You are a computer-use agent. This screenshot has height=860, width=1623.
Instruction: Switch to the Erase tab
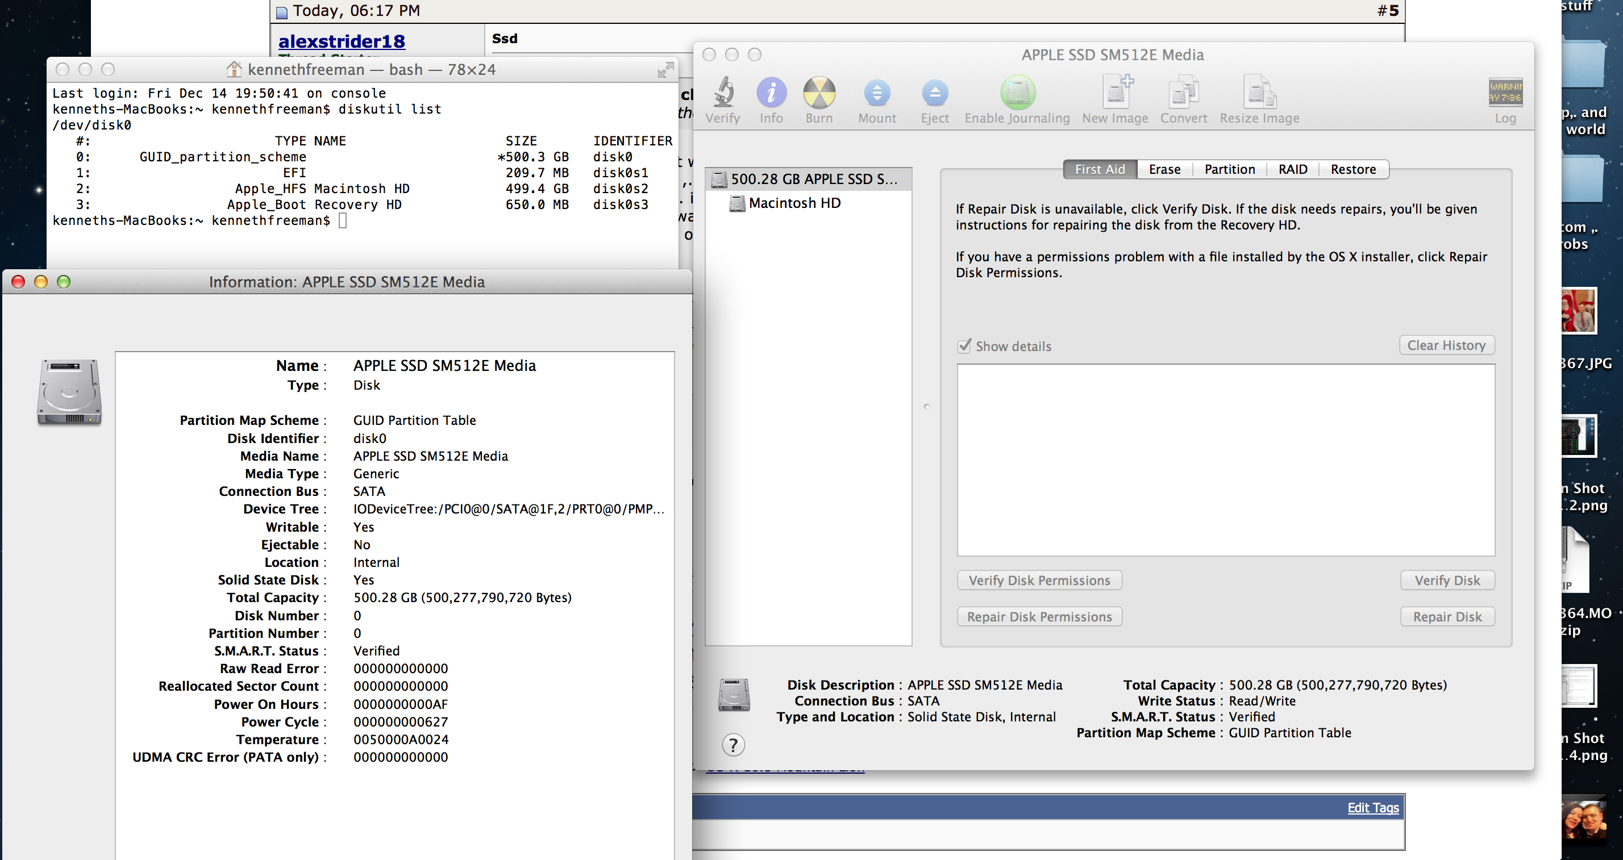(1164, 169)
